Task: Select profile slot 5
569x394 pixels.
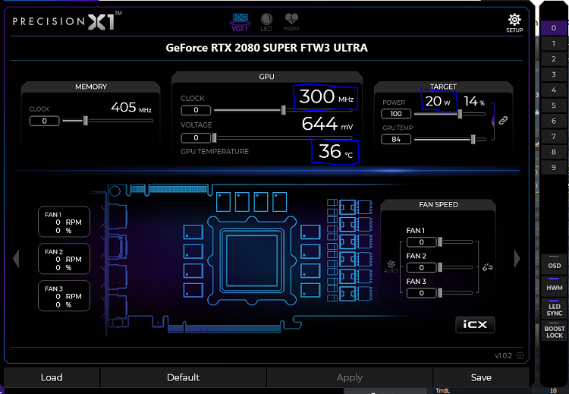Action: [553, 106]
